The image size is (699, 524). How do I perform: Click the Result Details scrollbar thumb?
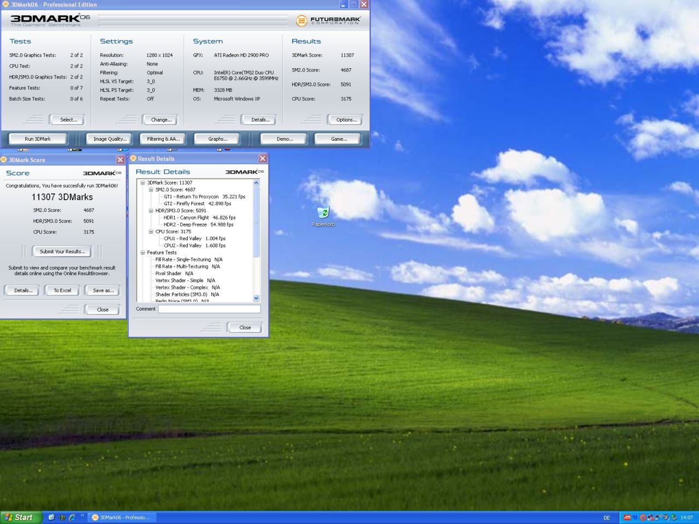(x=256, y=222)
